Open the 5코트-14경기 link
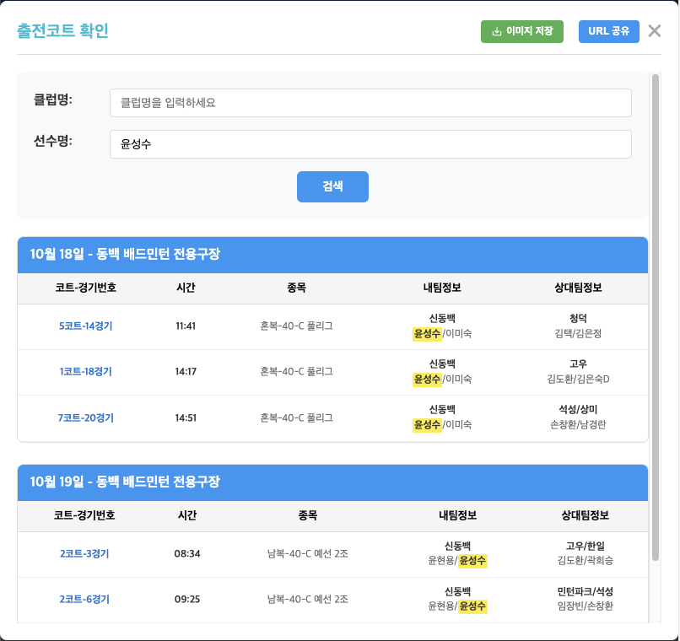Viewport: 680px width, 641px height. pos(85,326)
